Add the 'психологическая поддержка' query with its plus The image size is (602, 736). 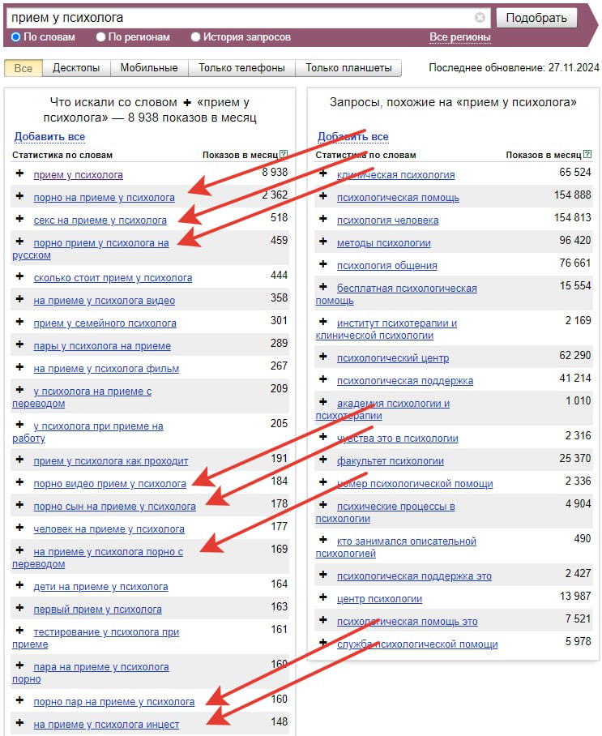pos(322,379)
